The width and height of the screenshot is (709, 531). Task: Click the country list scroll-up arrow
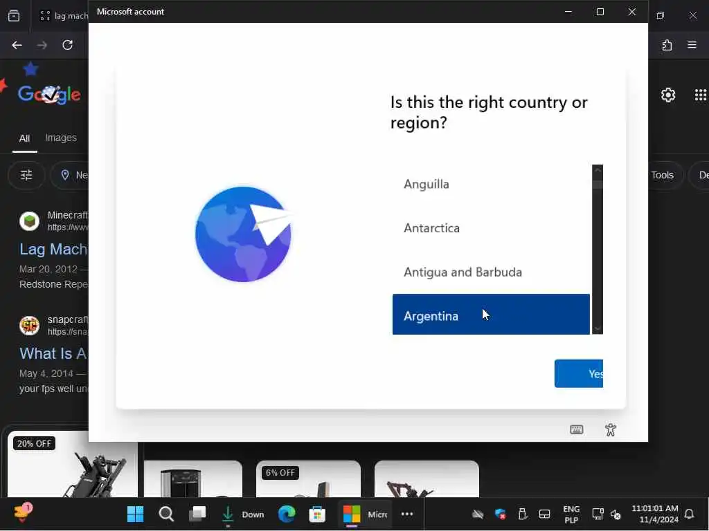(x=598, y=170)
